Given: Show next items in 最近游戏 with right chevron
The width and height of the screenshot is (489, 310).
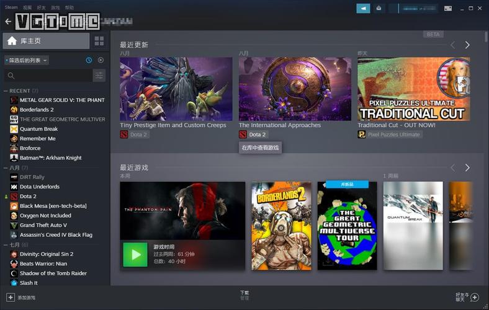Looking at the screenshot, I should (x=467, y=168).
